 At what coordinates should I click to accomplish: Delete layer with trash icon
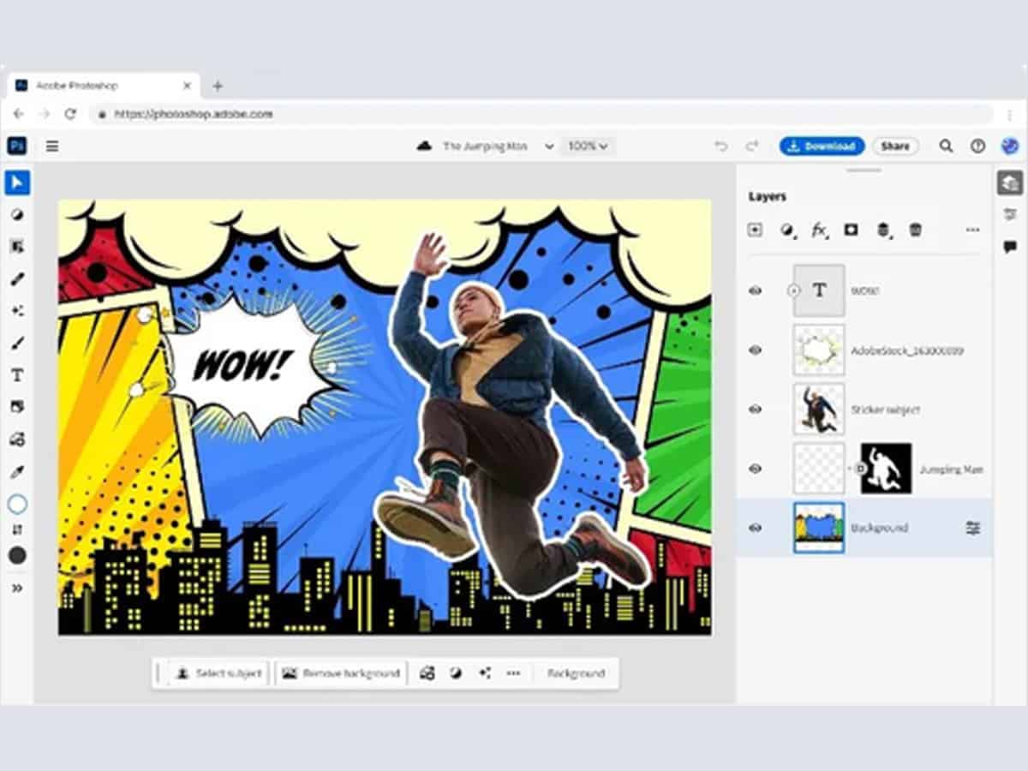pyautogui.click(x=916, y=230)
